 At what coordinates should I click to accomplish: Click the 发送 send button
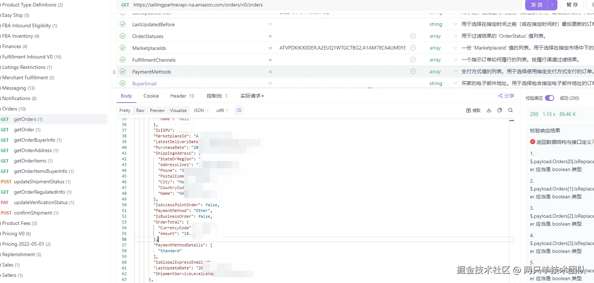[537, 5]
